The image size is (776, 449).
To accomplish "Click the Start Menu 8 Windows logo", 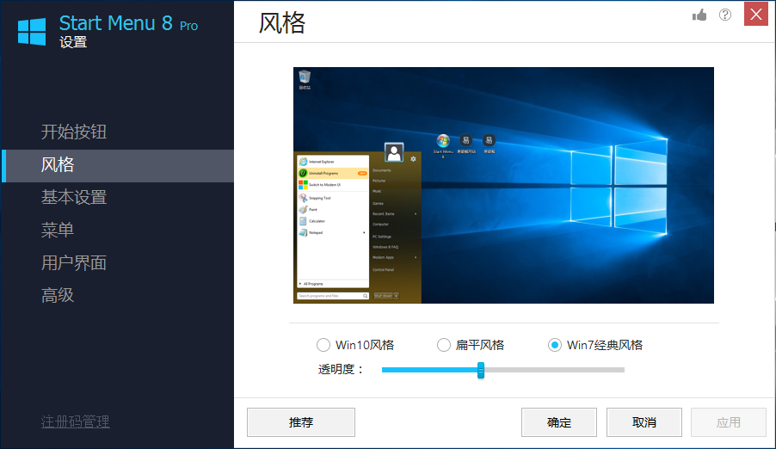I will pos(32,32).
